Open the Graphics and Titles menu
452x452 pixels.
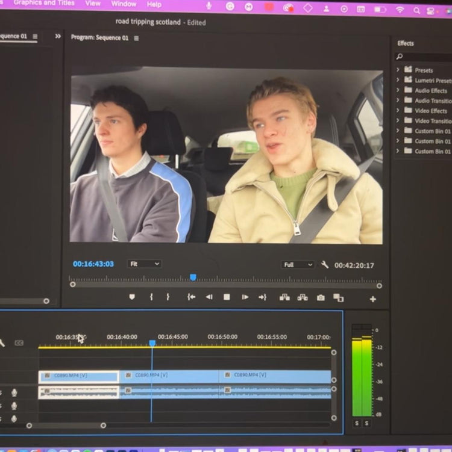(x=44, y=3)
